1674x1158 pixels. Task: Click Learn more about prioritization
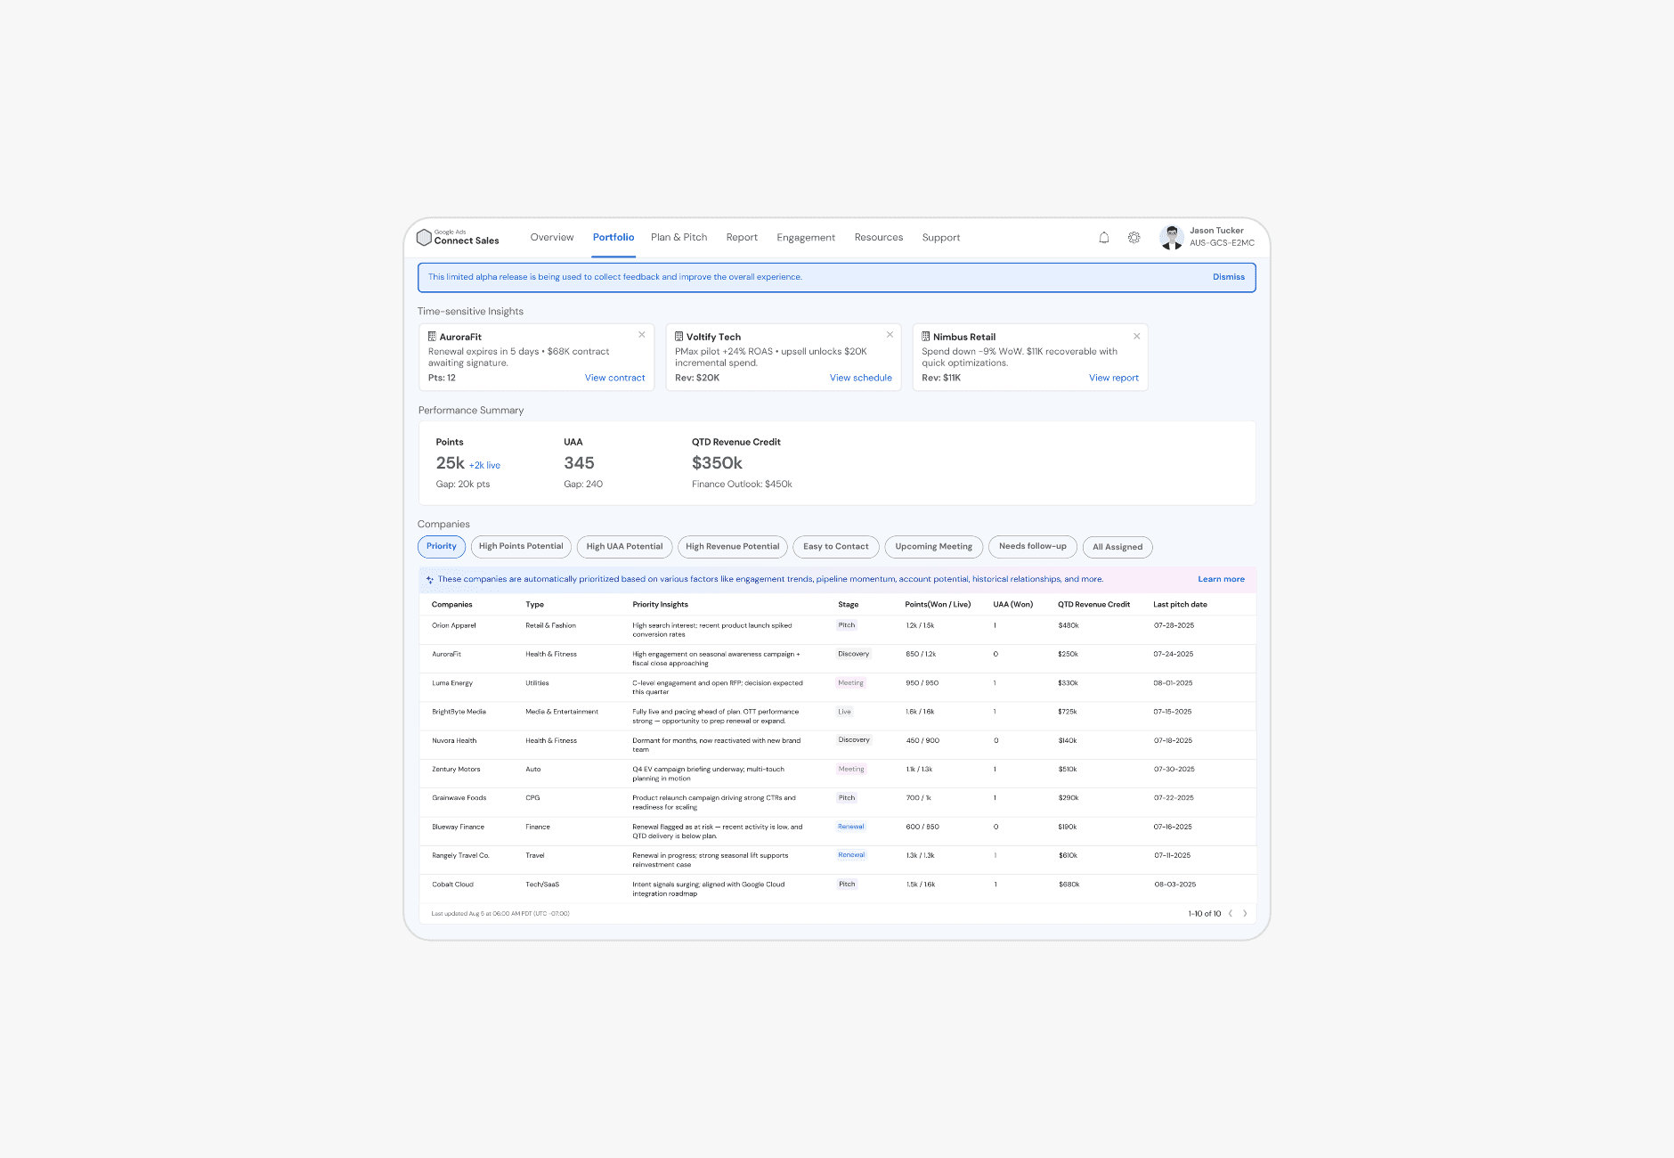pyautogui.click(x=1221, y=579)
